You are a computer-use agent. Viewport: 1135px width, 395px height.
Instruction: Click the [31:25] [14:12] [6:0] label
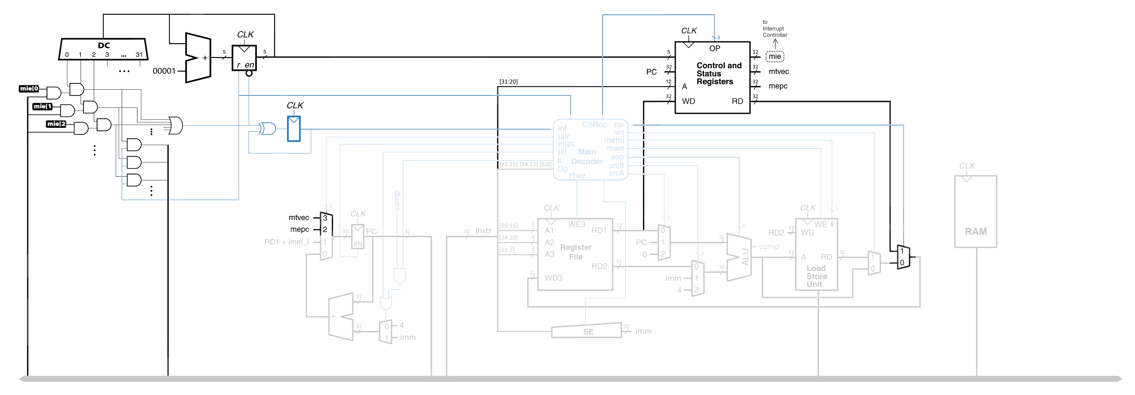[x=525, y=164]
